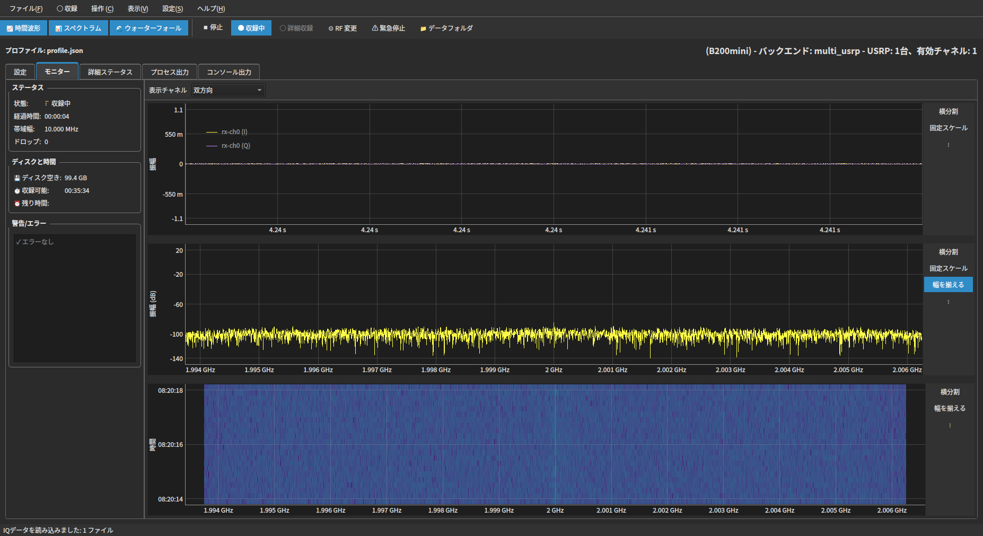Click the ディスク空き 99.4 GB value
This screenshot has width=983, height=536.
tap(76, 178)
